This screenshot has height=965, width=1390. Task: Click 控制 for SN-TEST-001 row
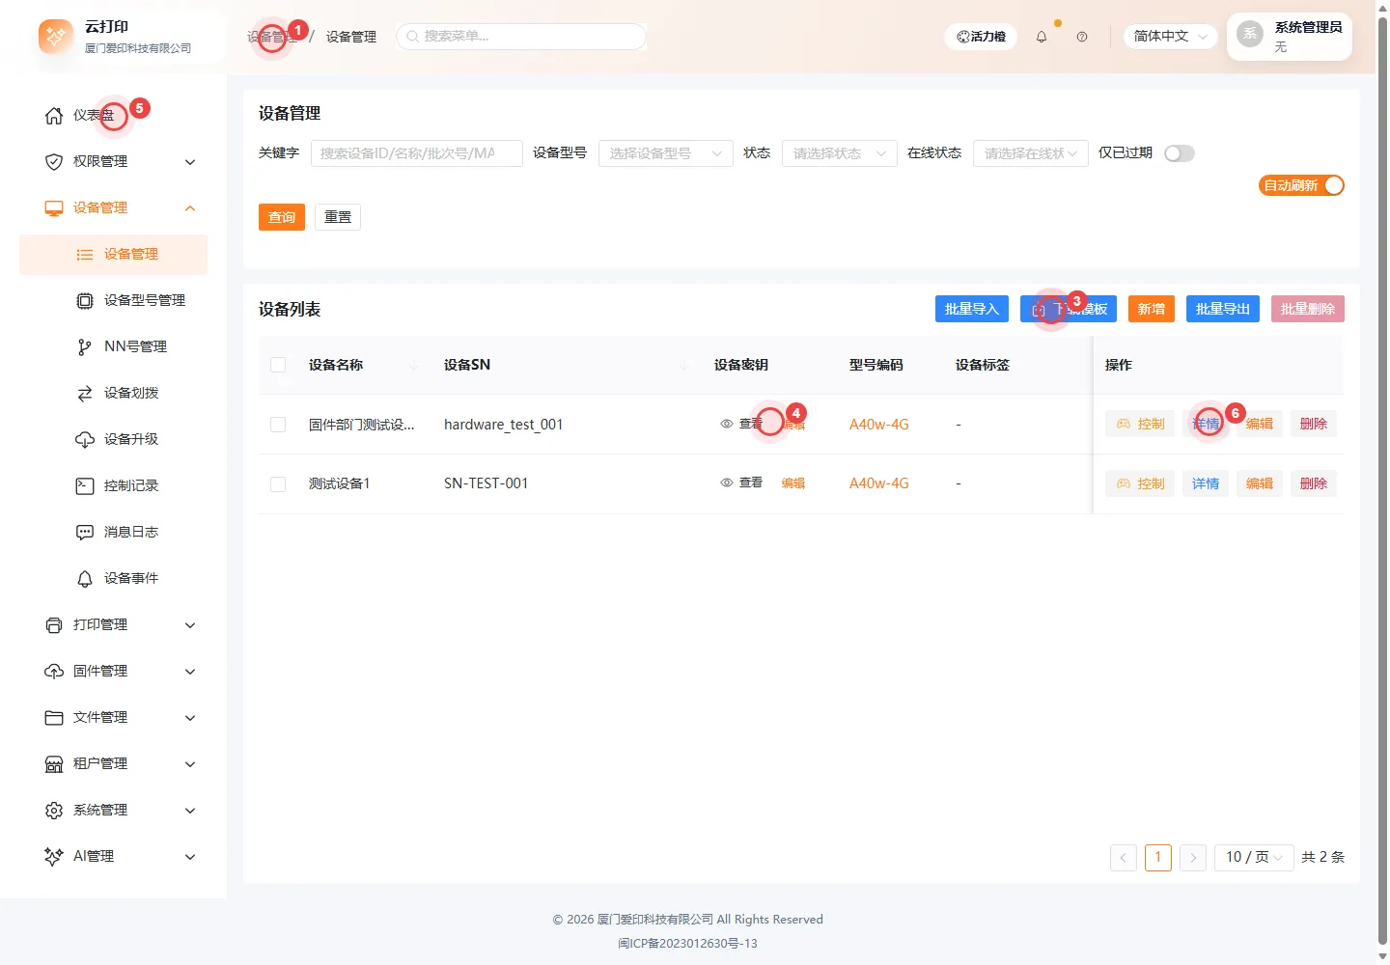coord(1140,483)
